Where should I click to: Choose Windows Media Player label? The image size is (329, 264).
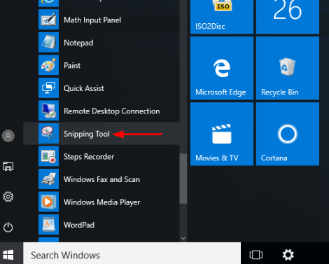tap(102, 202)
